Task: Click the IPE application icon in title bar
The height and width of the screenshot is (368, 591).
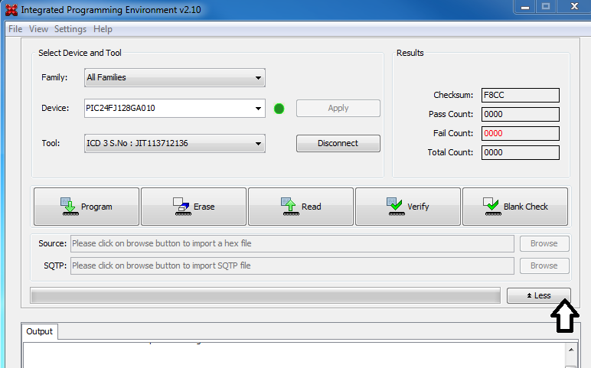Action: [x=11, y=10]
